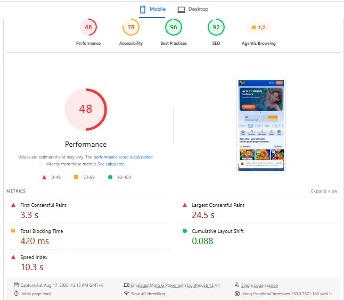Click the Agentic Browsing 1/2 badge
The image size is (344, 300).
[x=259, y=27]
